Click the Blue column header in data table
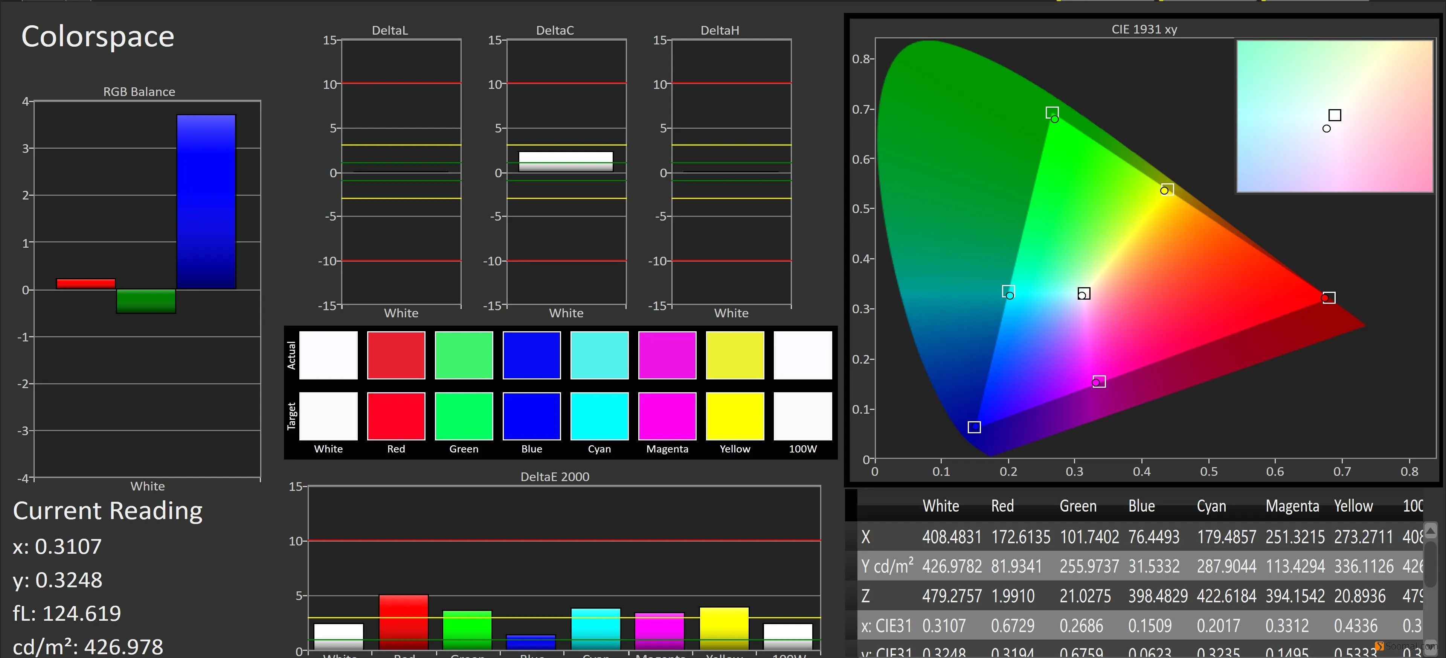The height and width of the screenshot is (658, 1446). pos(1142,506)
